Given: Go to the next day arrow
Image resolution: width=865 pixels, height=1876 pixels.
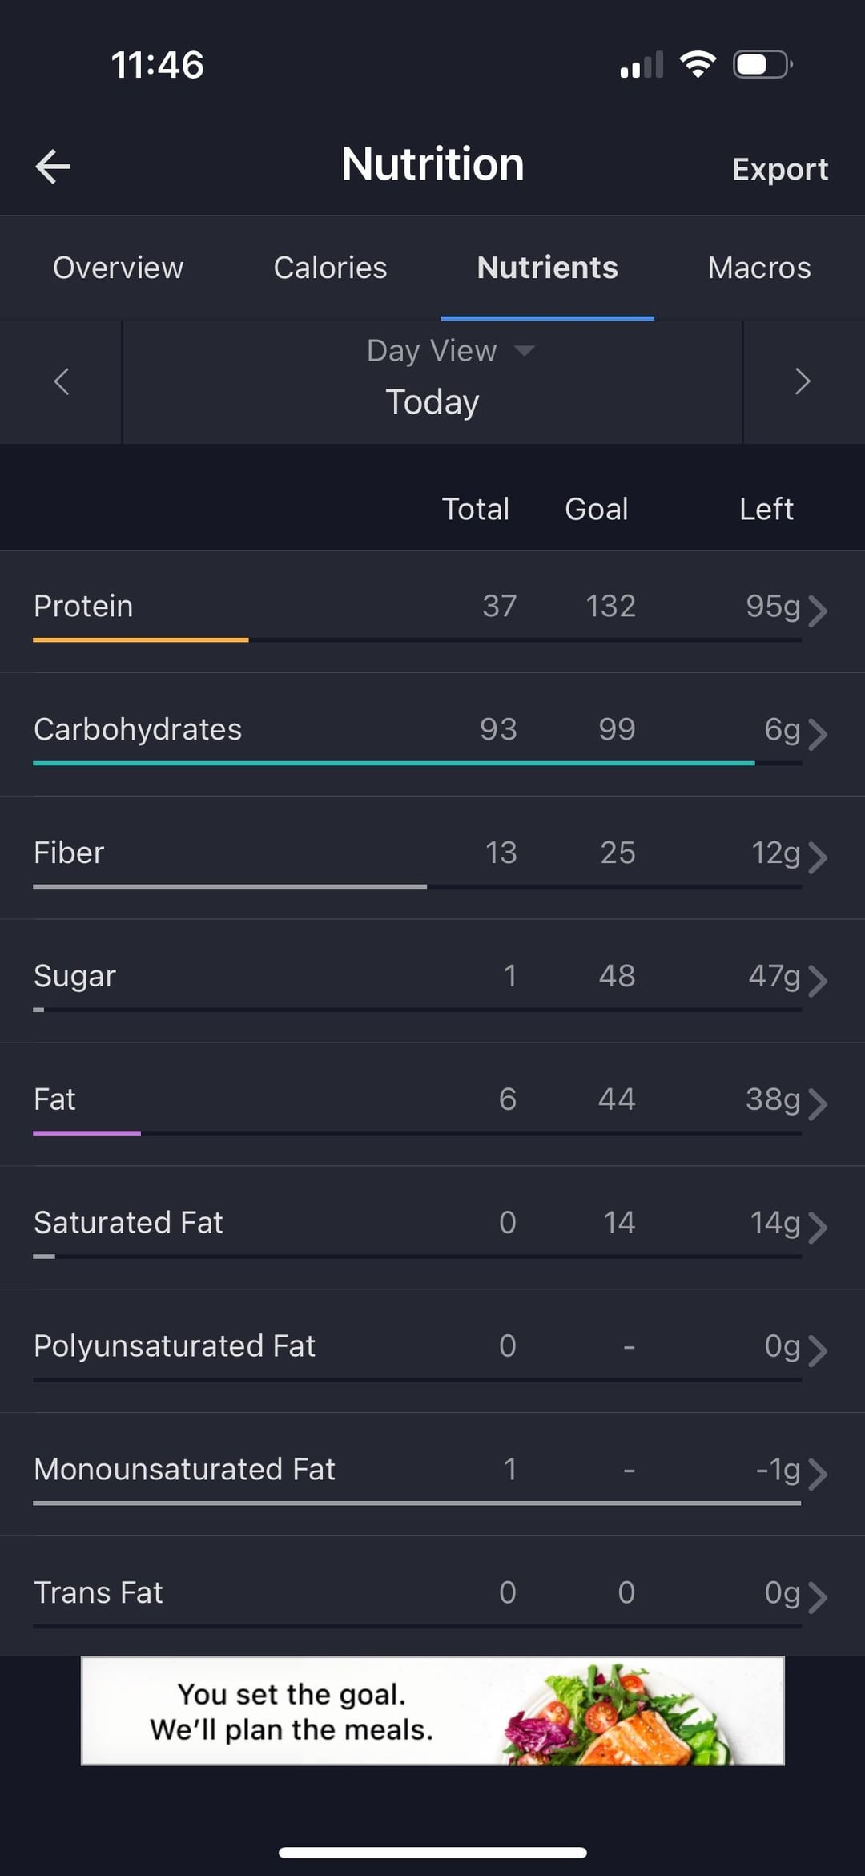Looking at the screenshot, I should point(803,381).
